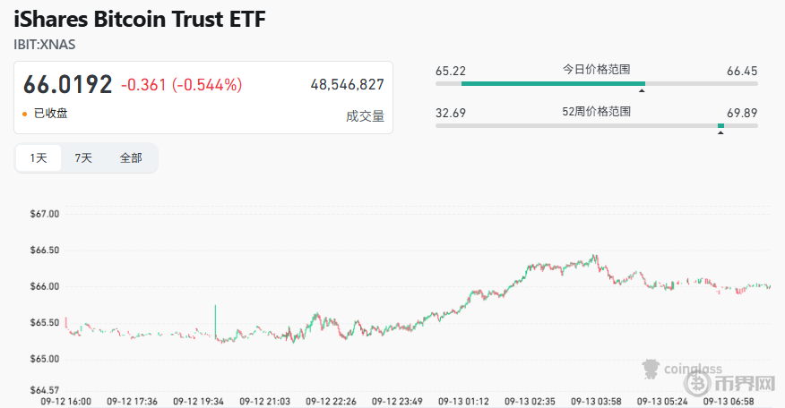This screenshot has width=785, height=408.
Task: Click today's price range green bar
Action: pos(552,83)
